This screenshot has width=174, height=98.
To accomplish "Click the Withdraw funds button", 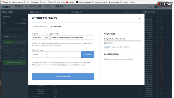I will [x=63, y=76].
